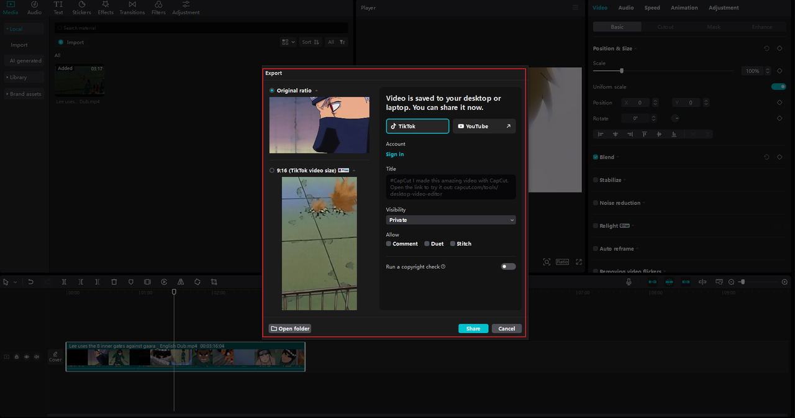Open the Audio media tab
The image size is (795, 418).
tap(34, 7)
